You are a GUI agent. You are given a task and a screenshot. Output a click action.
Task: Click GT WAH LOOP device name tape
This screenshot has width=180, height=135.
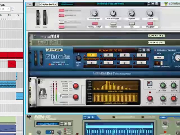tap(54, 50)
